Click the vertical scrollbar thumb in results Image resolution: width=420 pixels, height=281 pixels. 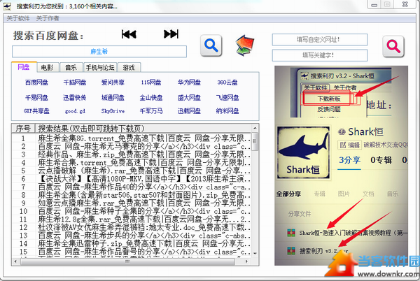(255, 142)
